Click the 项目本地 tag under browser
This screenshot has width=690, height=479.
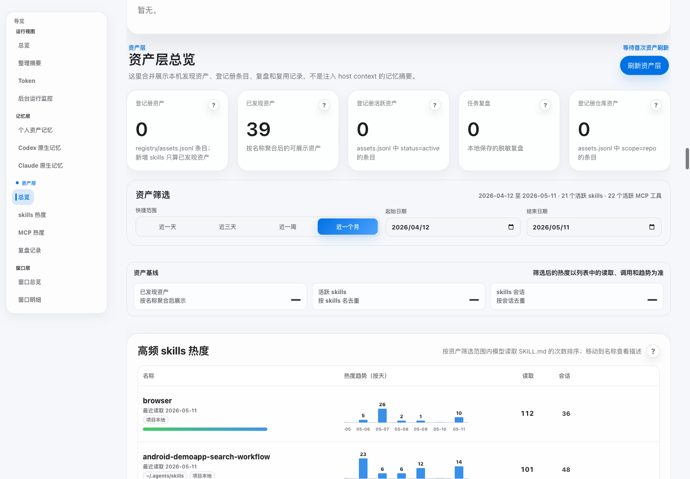tap(156, 420)
